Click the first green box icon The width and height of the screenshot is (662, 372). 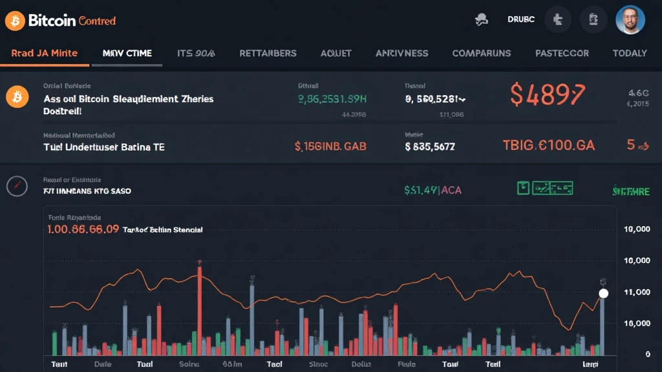coord(523,188)
